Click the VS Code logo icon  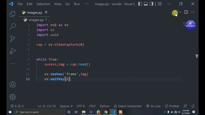(x=11, y=4)
